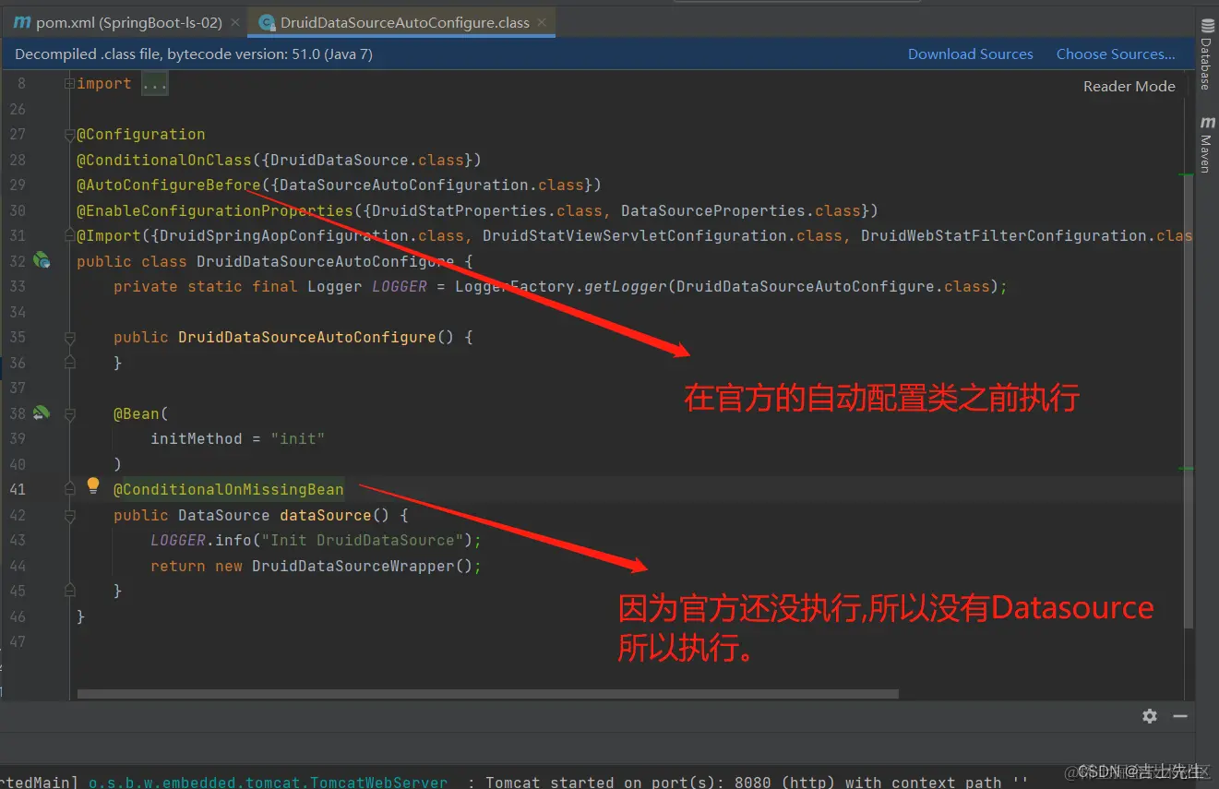Screen dimensions: 1219x789
Task: Click the bean gutter icon on line 38
Action: (42, 413)
